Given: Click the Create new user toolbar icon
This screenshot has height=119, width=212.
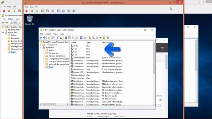Looking at the screenshot, I should pos(90,38).
